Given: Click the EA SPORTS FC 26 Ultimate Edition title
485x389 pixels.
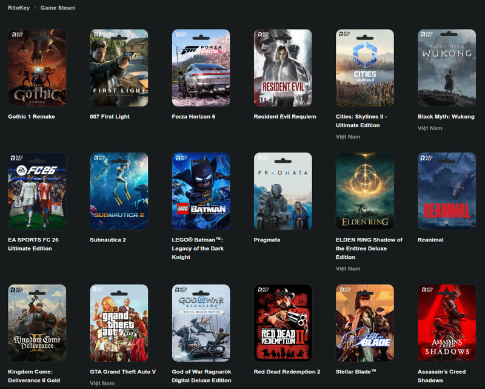Looking at the screenshot, I should click(x=33, y=244).
